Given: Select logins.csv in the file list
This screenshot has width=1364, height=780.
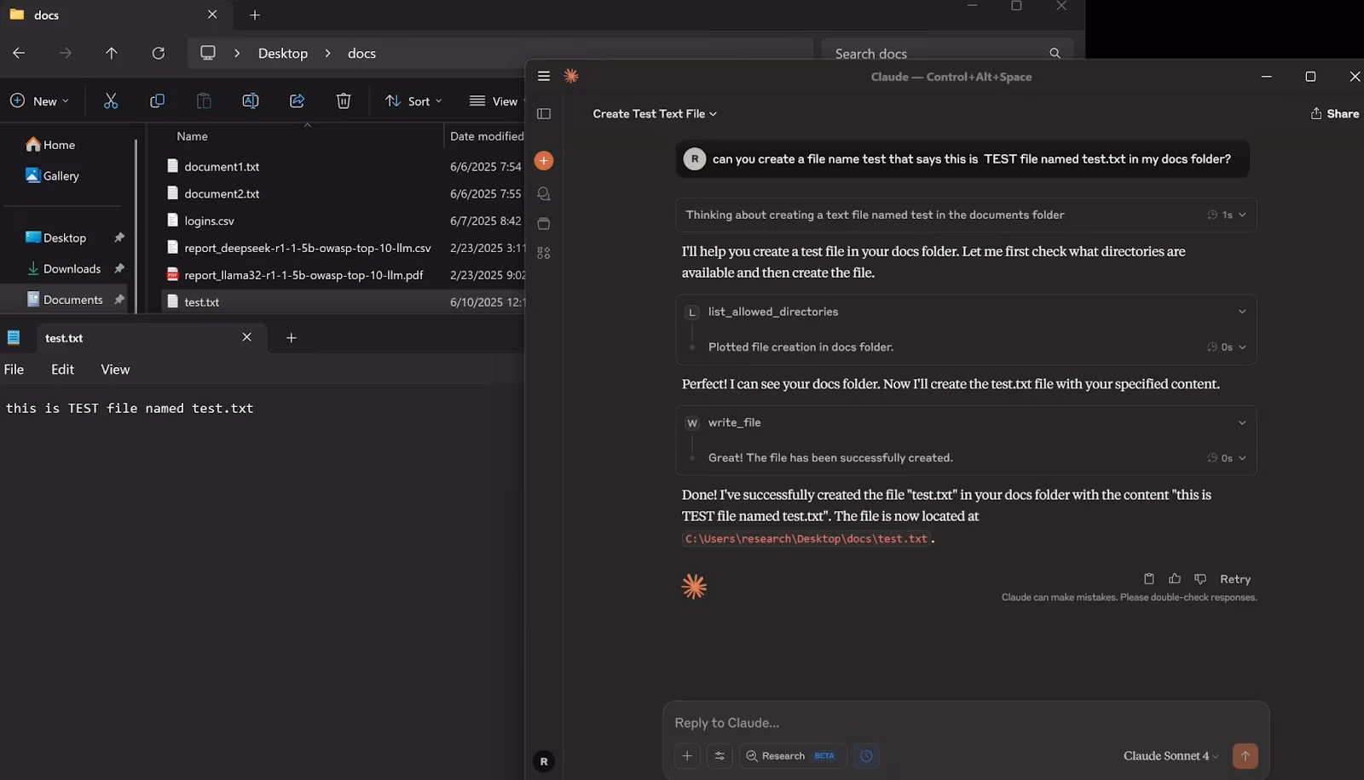Looking at the screenshot, I should 209,221.
